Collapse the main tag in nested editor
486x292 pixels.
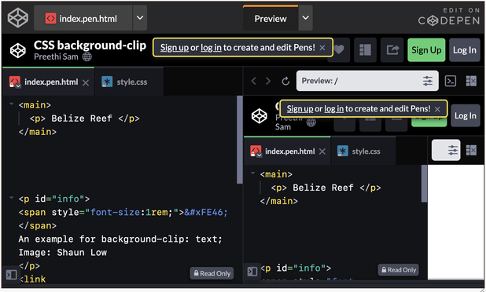click(252, 173)
